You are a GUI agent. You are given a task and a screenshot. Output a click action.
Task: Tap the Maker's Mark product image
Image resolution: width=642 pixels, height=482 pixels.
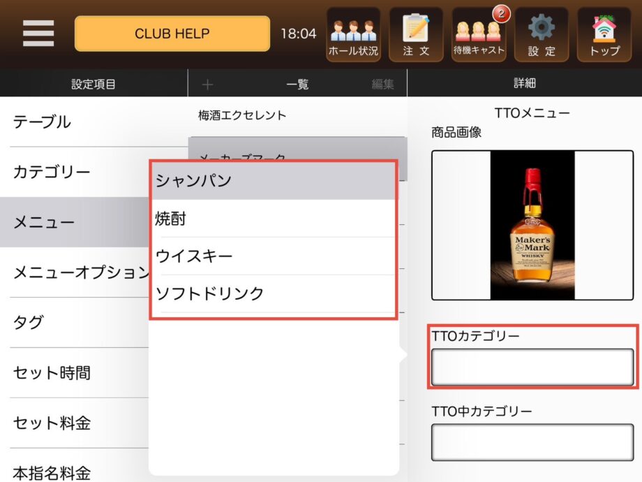click(x=532, y=226)
